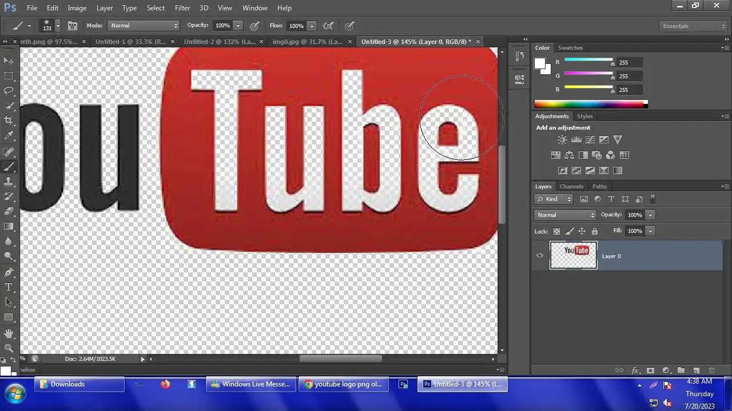The height and width of the screenshot is (411, 732).
Task: Select the History Brush tool
Action: tap(9, 196)
